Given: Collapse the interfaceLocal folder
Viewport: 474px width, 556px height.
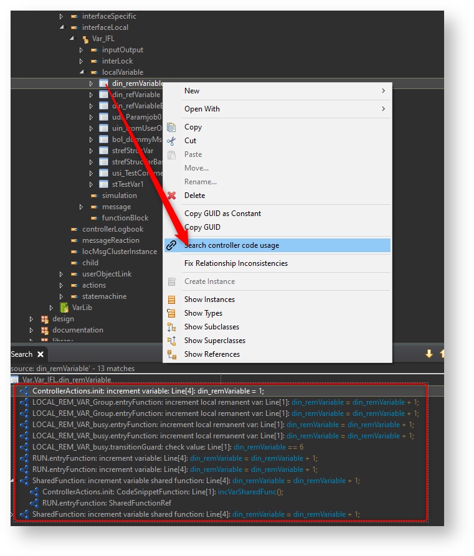Looking at the screenshot, I should [x=61, y=27].
